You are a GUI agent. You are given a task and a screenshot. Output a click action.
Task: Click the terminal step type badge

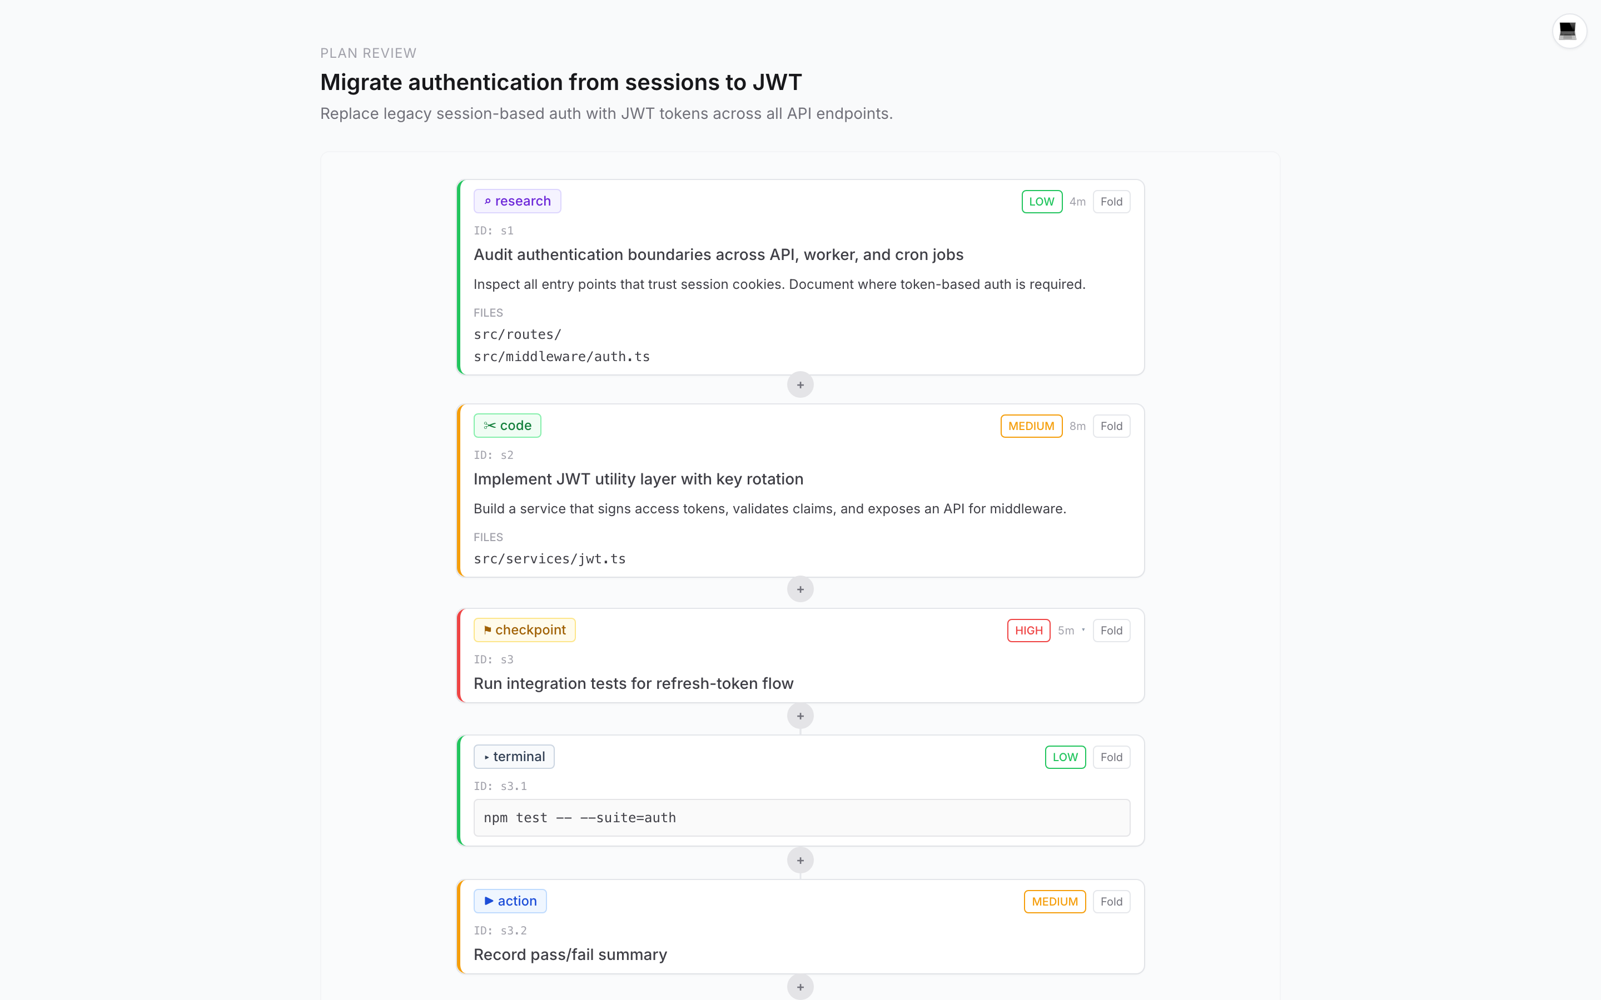[514, 757]
